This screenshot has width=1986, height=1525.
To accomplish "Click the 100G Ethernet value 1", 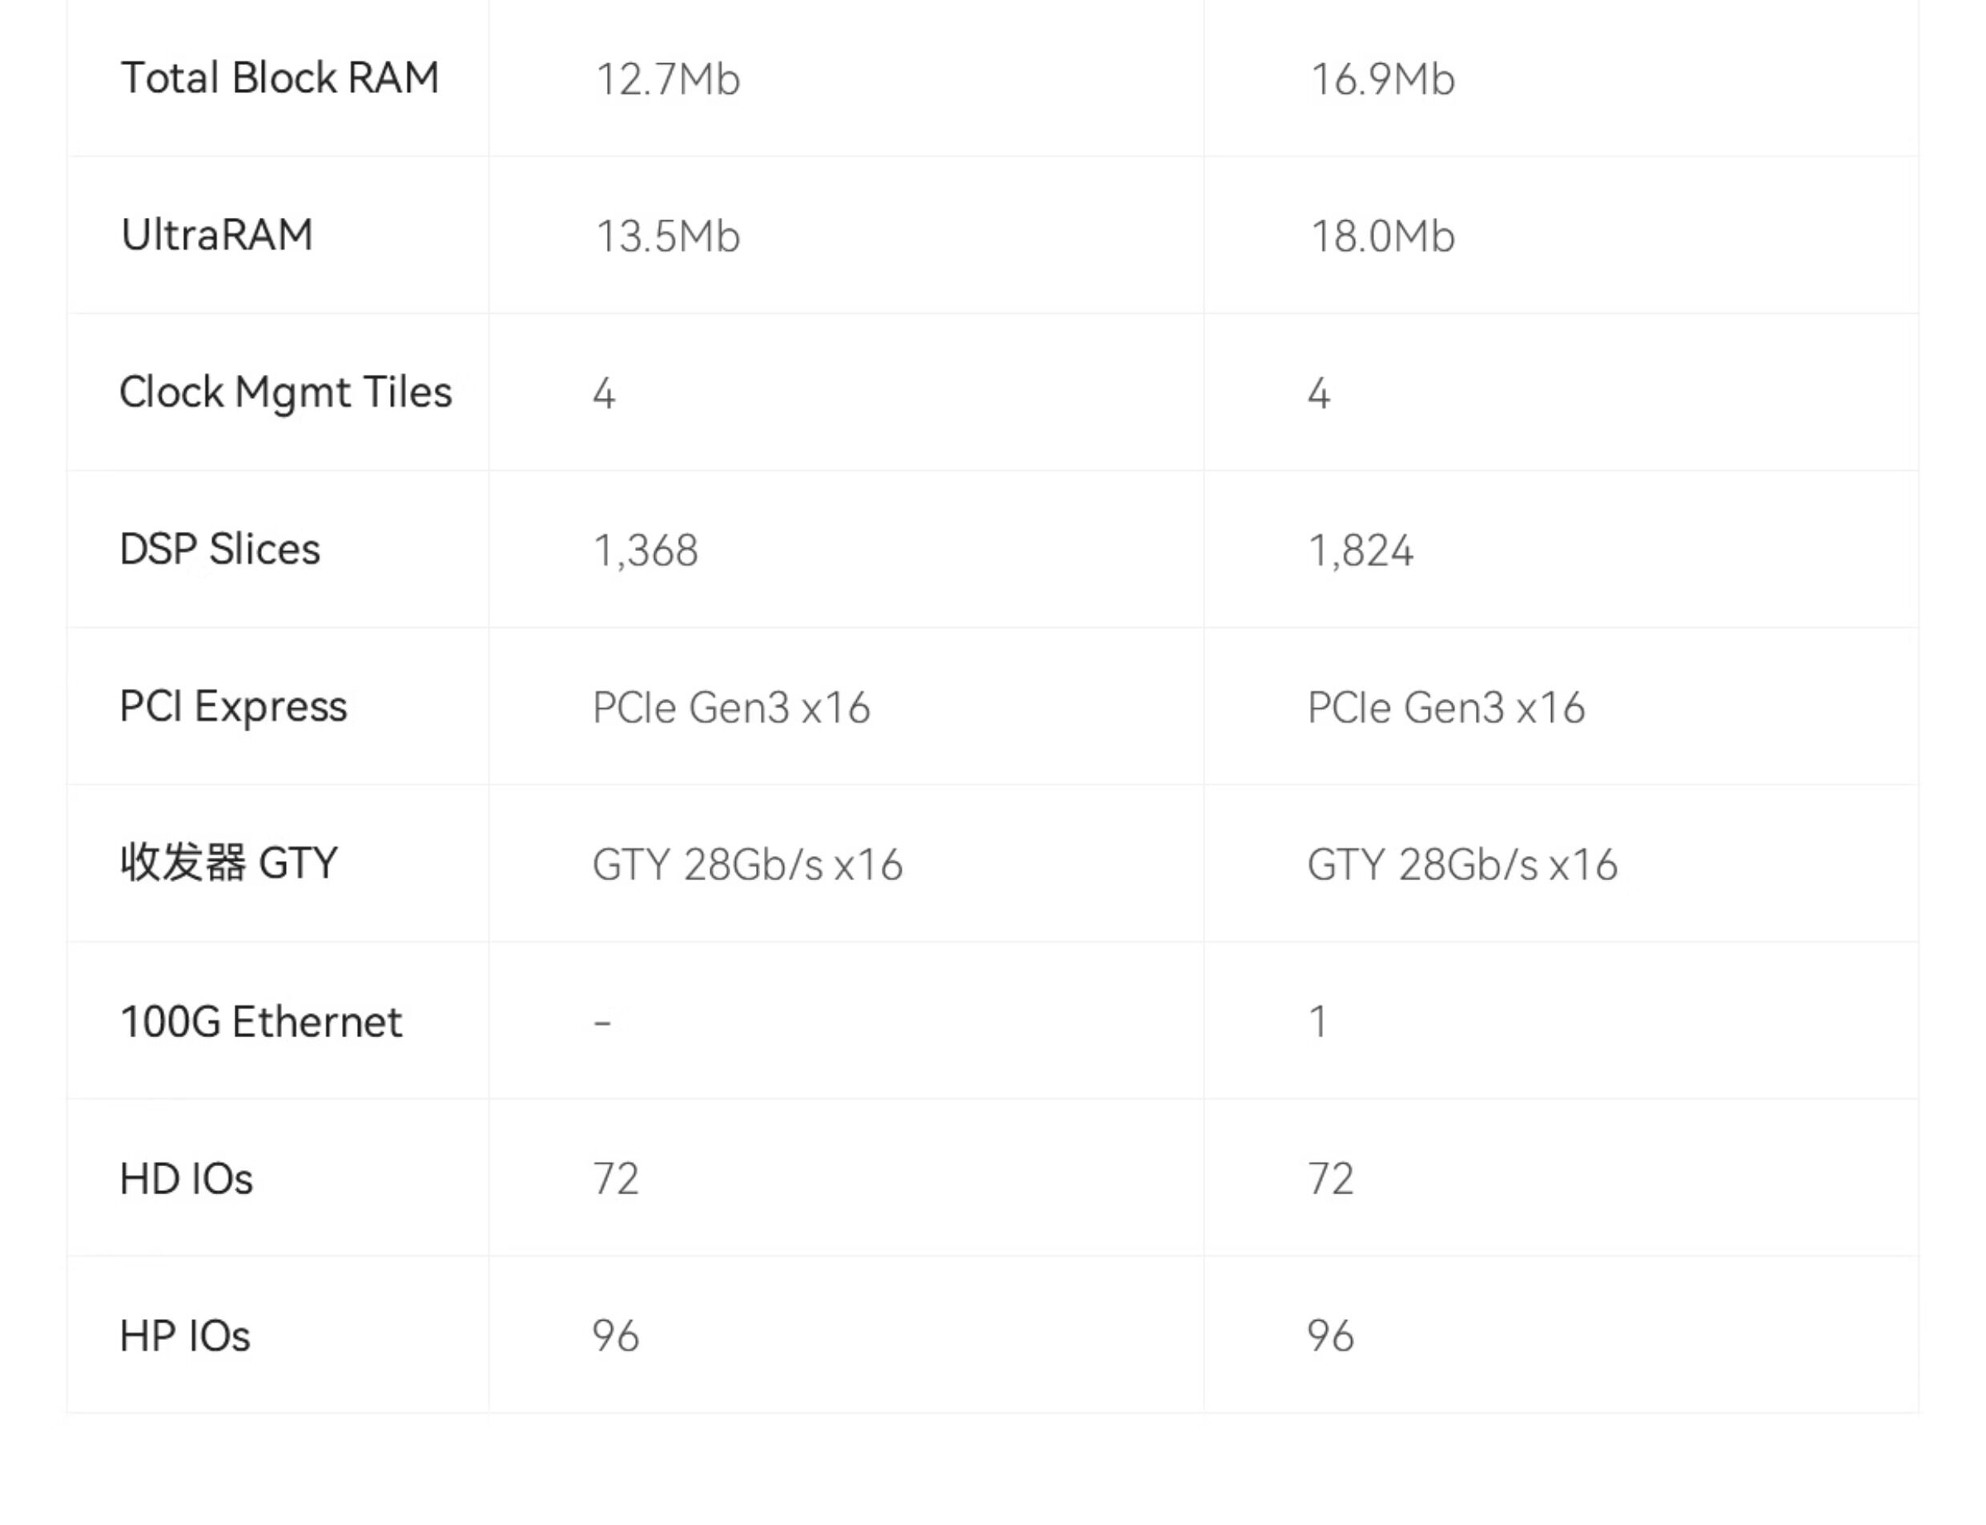I will point(1318,1022).
